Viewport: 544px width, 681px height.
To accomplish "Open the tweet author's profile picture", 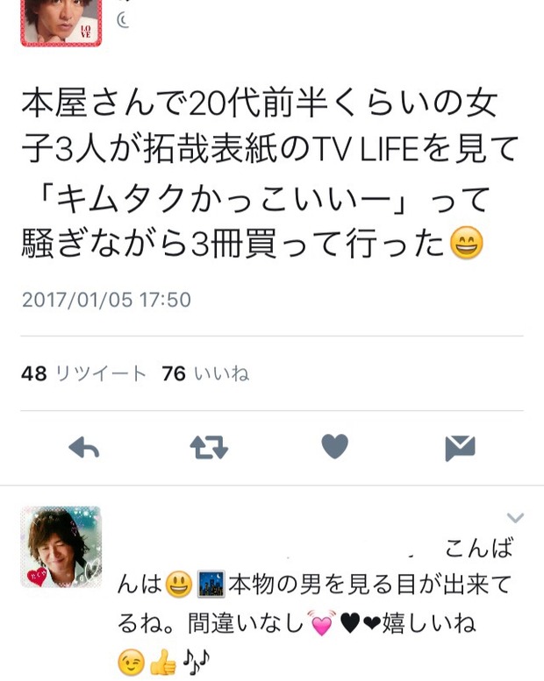I will click(61, 23).
